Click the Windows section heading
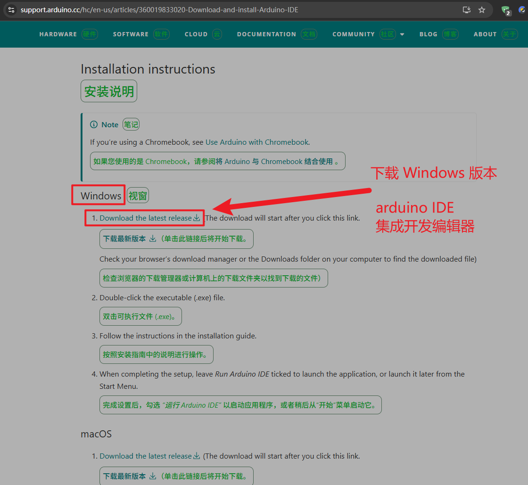The width and height of the screenshot is (528, 485). (x=101, y=196)
